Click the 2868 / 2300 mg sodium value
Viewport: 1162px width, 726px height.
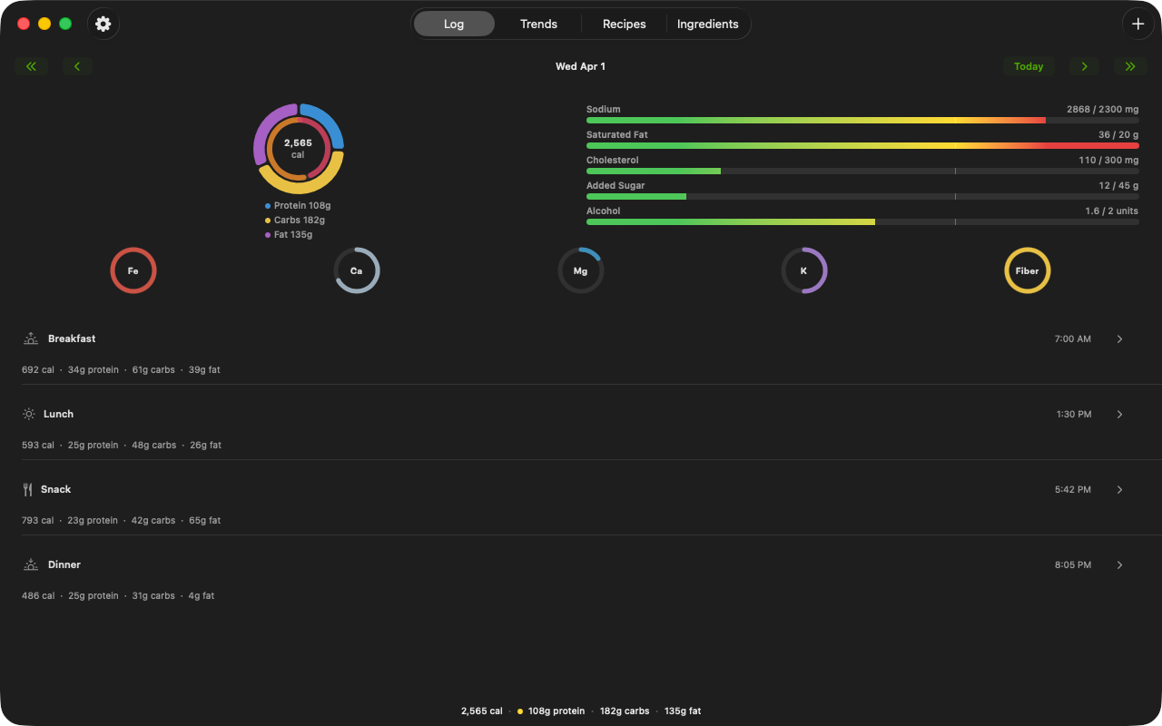1102,109
